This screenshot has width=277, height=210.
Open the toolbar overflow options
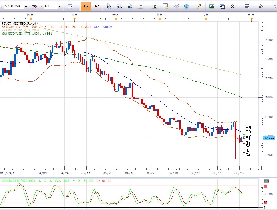click(275, 6)
